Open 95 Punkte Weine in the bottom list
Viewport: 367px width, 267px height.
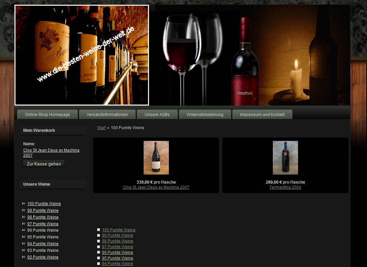click(117, 258)
